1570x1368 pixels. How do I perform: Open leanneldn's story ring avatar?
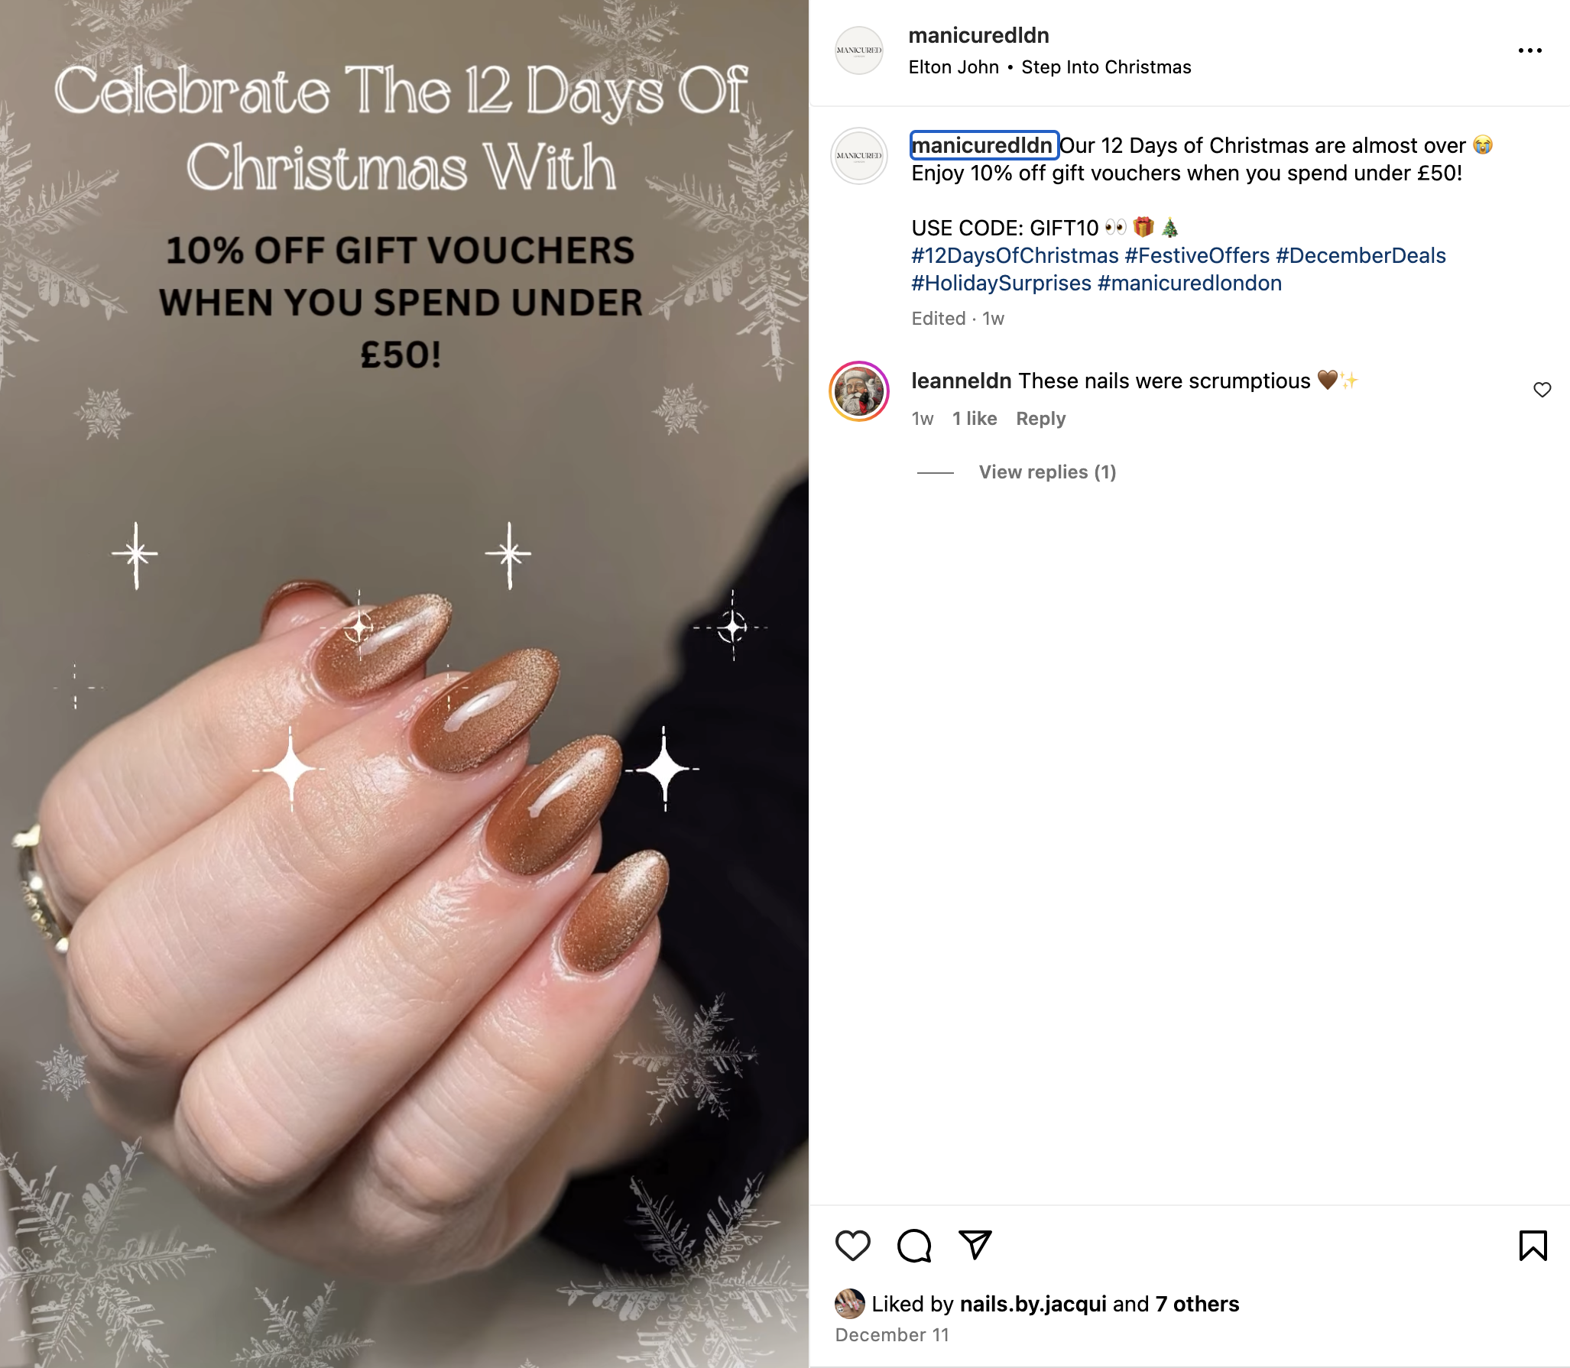(859, 391)
